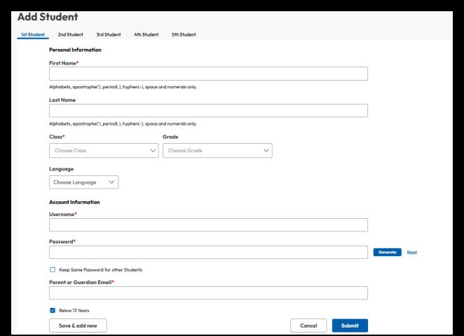Uncheck the Below 13 Years checkbox
Screen dimensions: 464x336
tap(53, 310)
